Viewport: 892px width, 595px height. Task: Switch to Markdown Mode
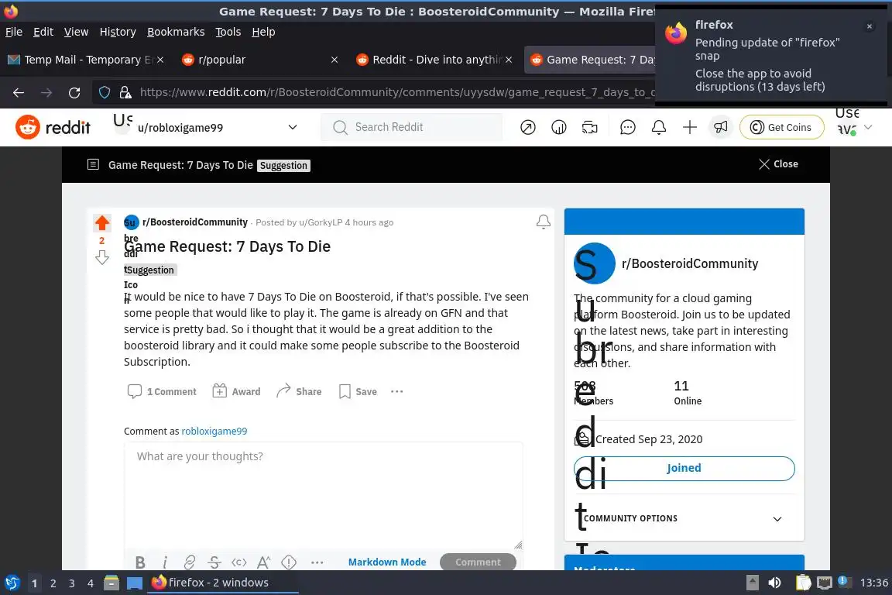tap(387, 562)
